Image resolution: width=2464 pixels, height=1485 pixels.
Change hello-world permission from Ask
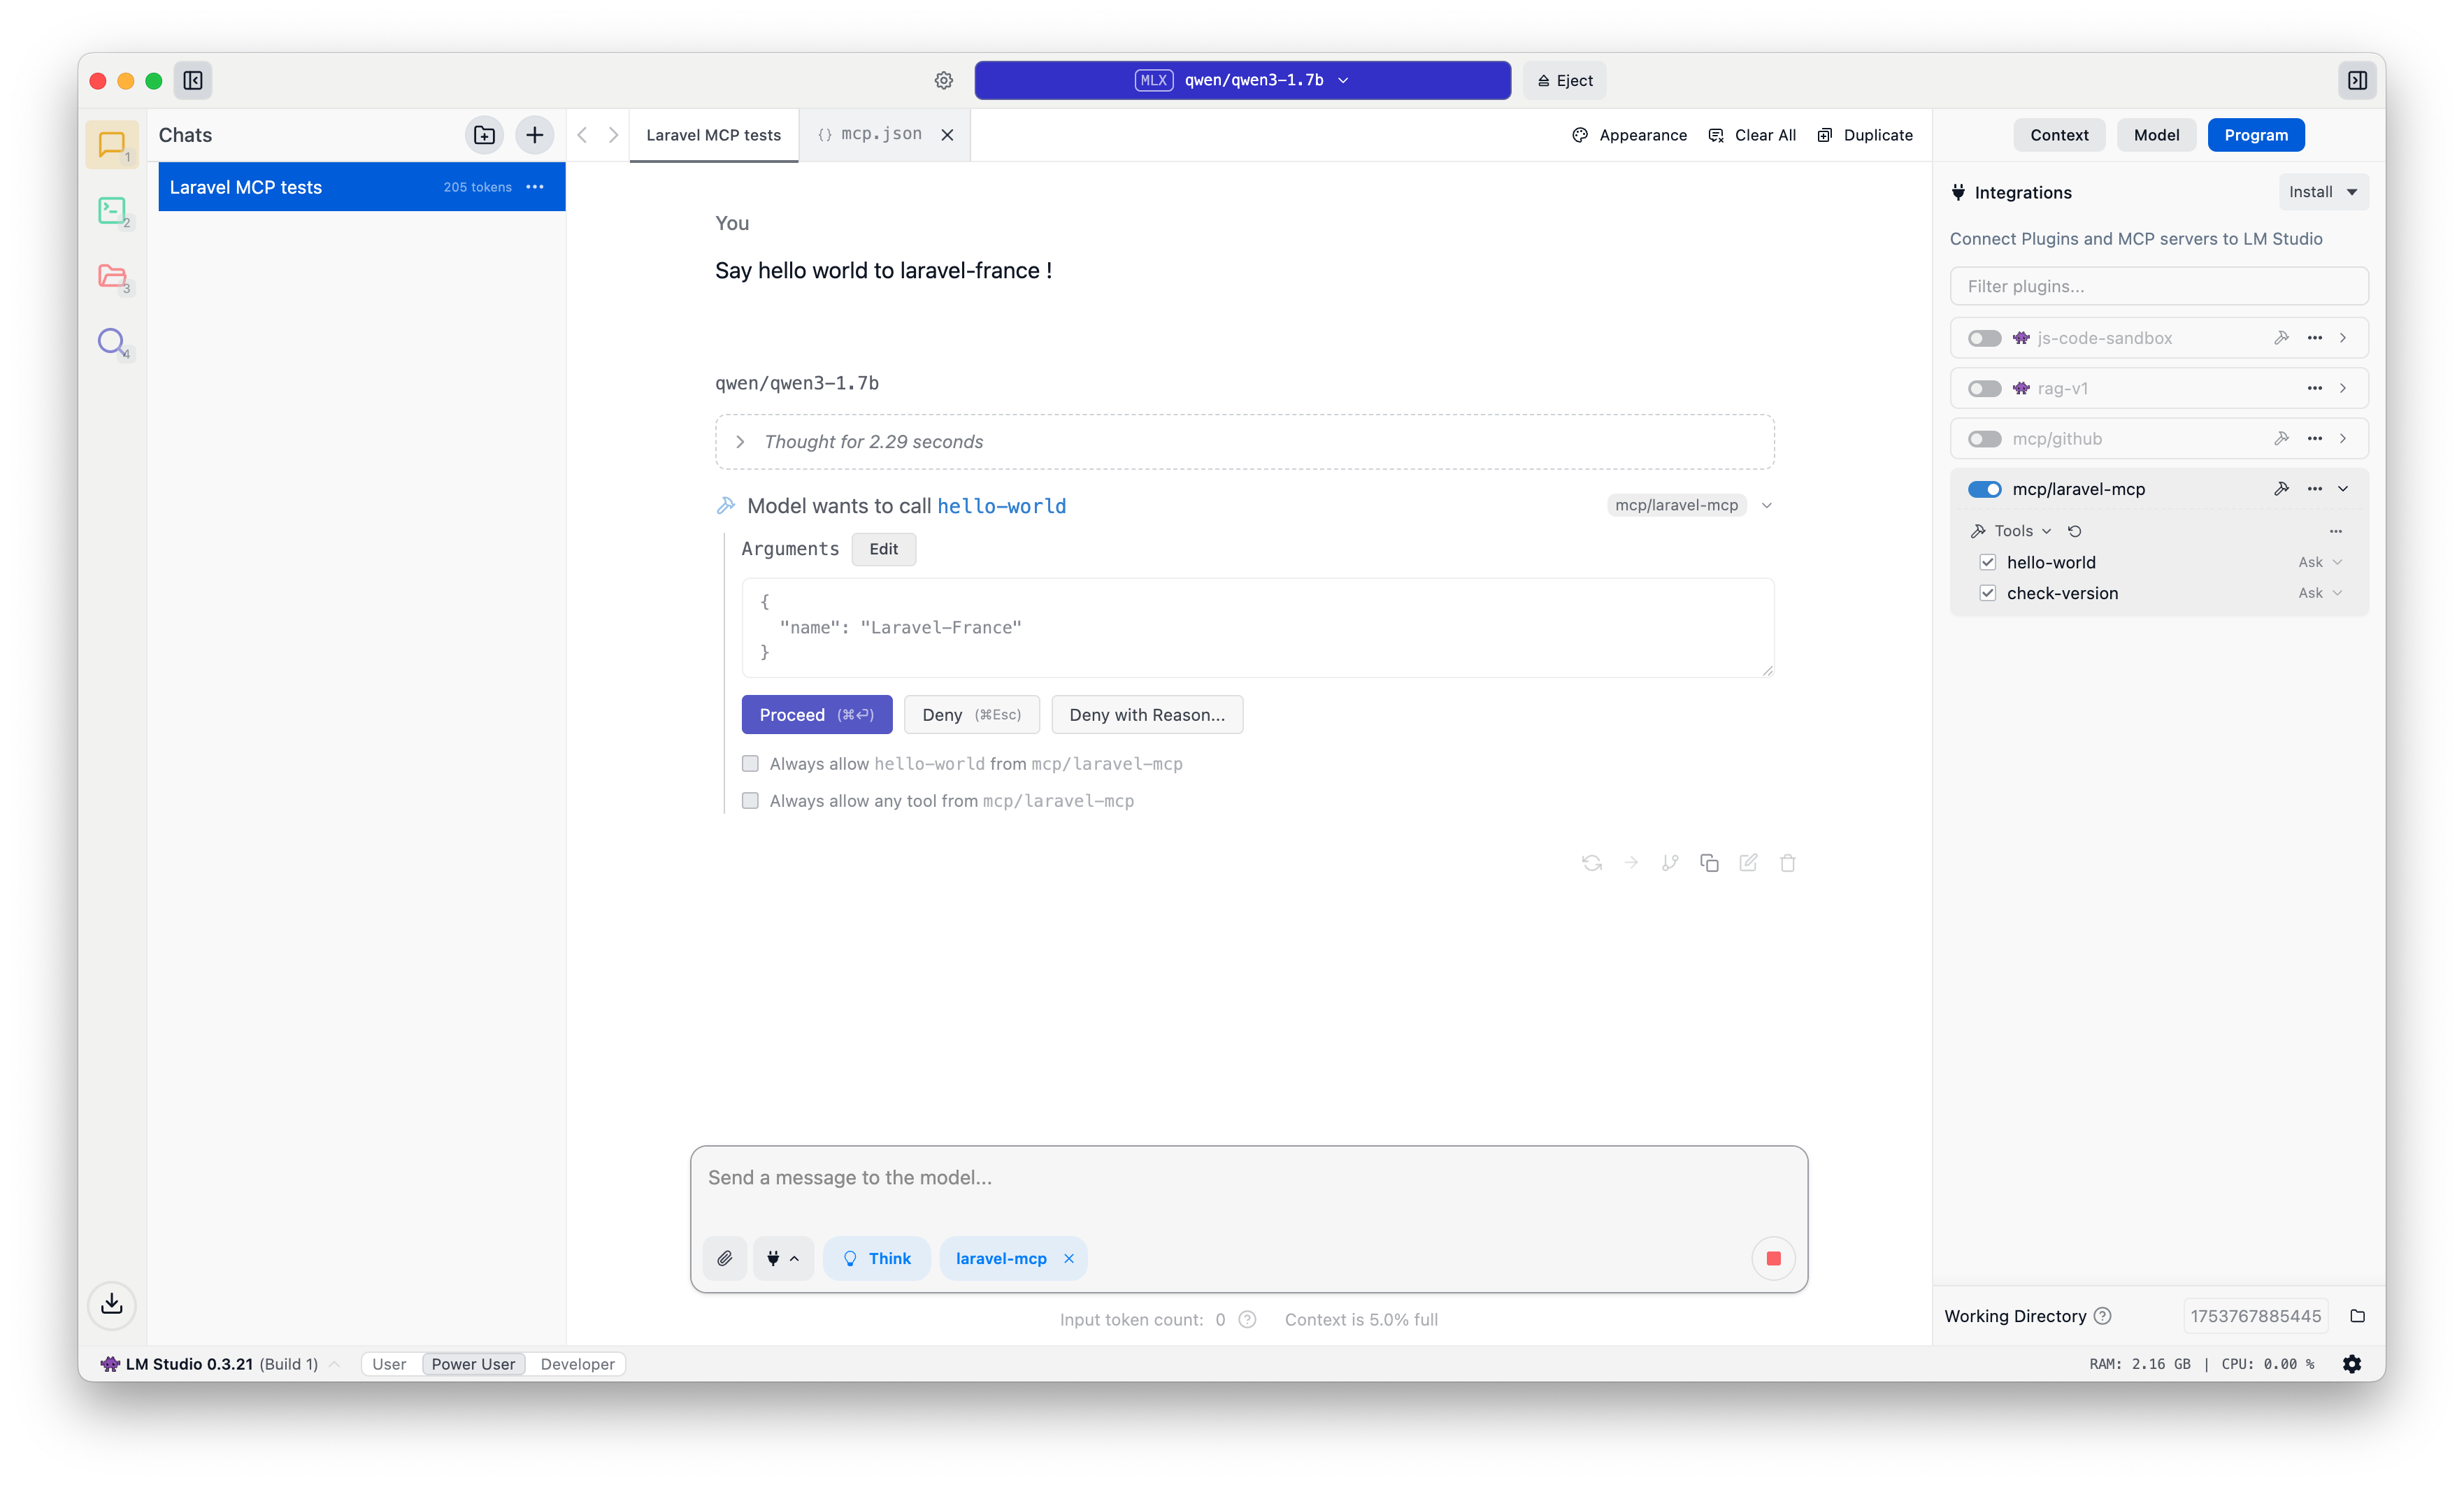[x=2320, y=562]
